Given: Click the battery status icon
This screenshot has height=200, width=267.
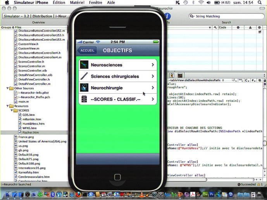Looking at the screenshot, I should (x=217, y=3).
